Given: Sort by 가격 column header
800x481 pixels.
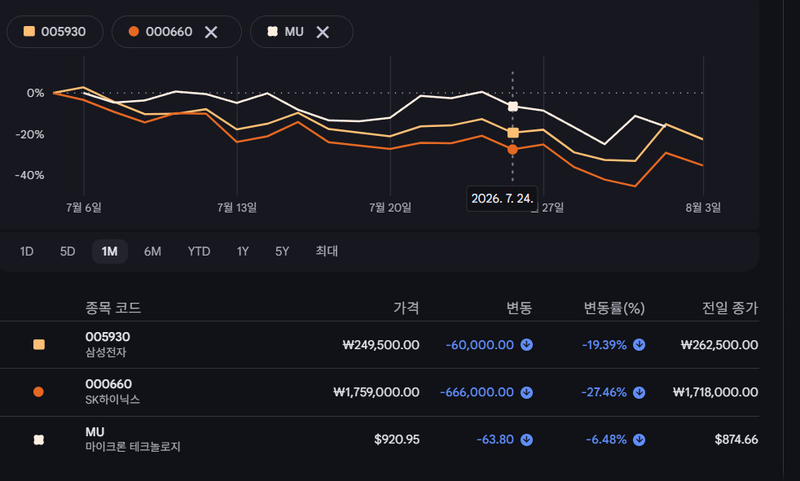Looking at the screenshot, I should click(407, 308).
